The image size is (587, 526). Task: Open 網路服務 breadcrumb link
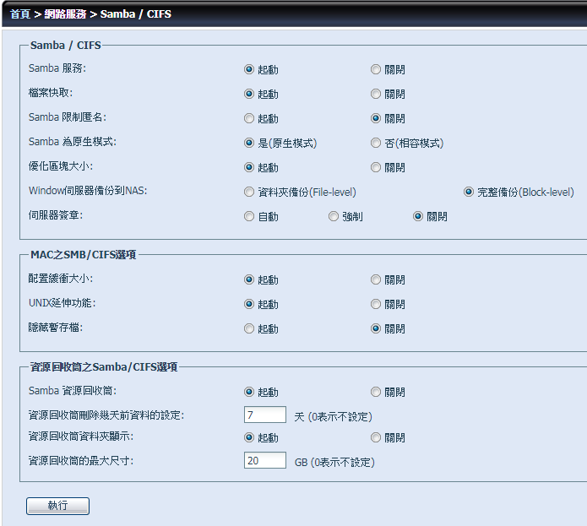pyautogui.click(x=65, y=14)
